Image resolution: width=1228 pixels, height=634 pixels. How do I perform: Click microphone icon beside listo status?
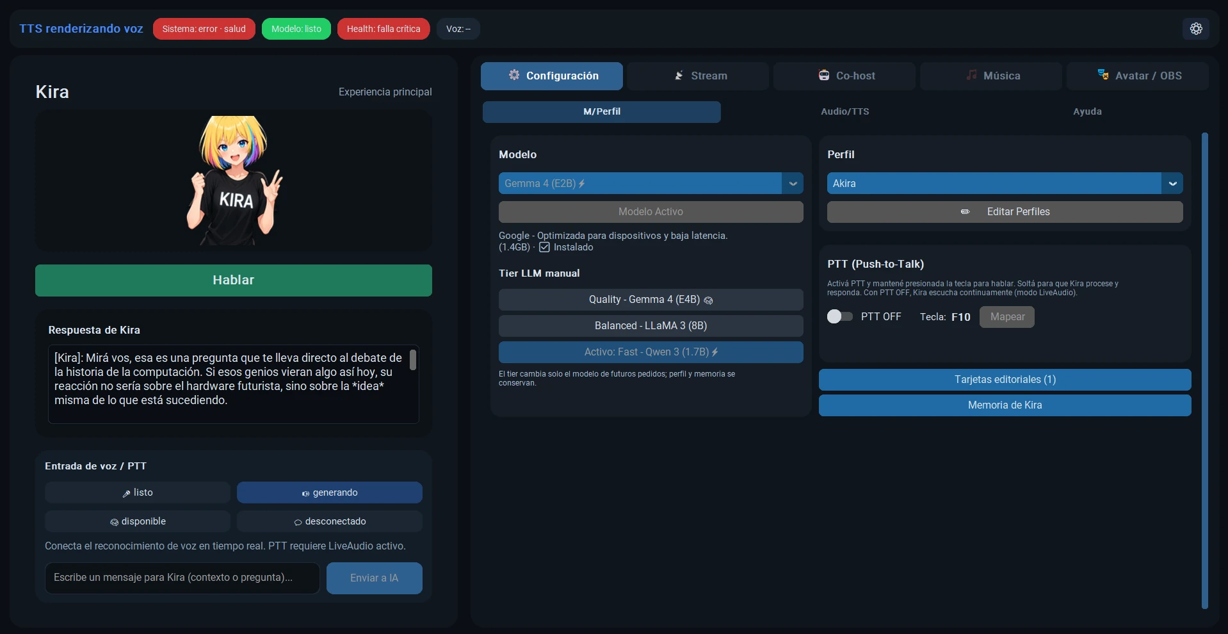click(x=126, y=493)
